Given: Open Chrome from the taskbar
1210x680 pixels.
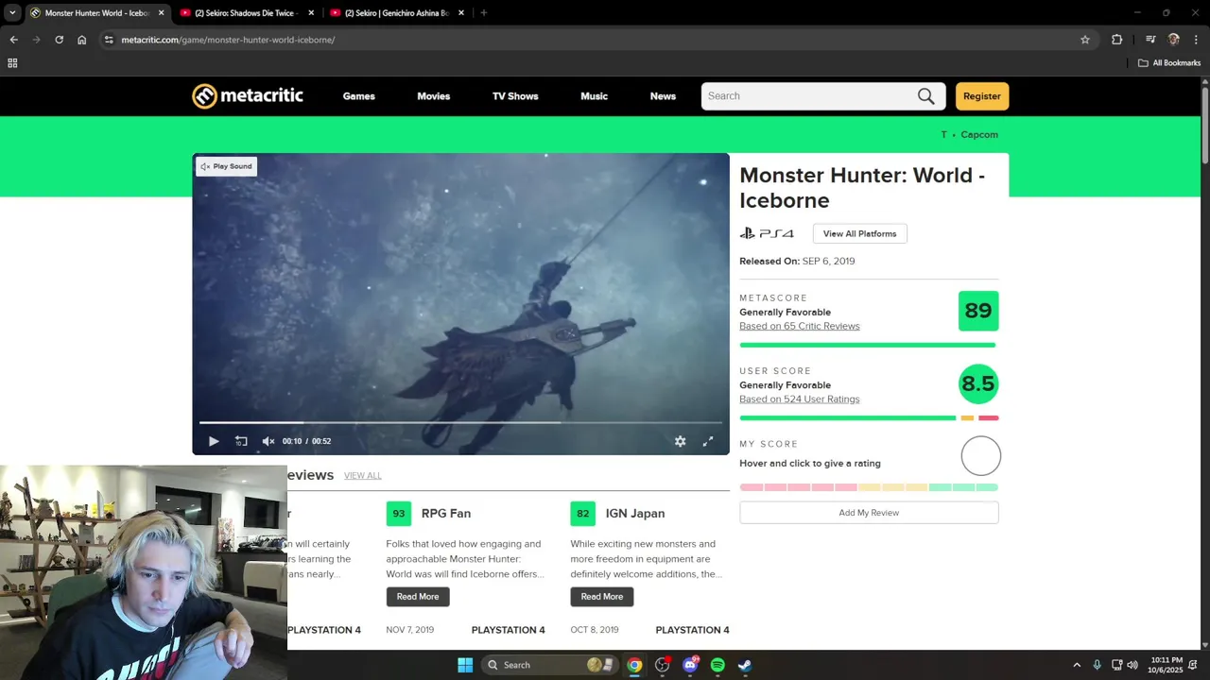Looking at the screenshot, I should tap(634, 665).
